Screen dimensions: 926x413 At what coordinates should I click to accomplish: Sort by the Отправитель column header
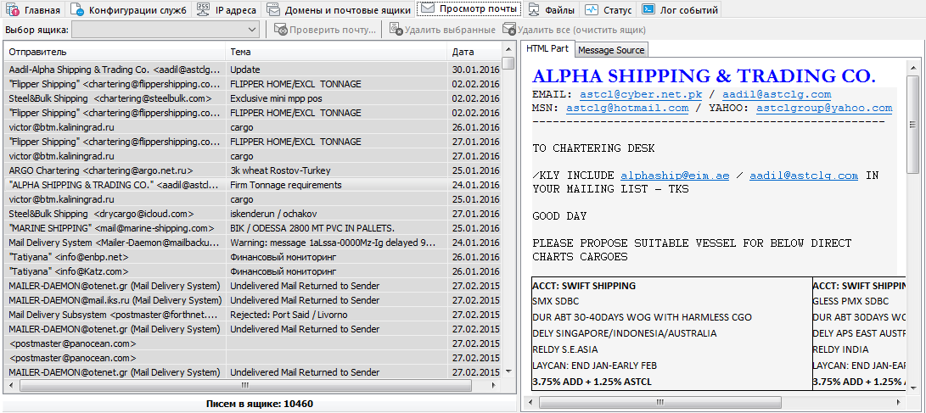click(x=115, y=52)
